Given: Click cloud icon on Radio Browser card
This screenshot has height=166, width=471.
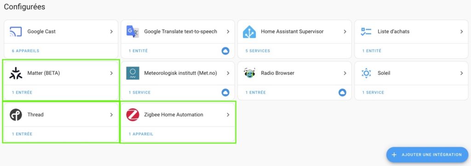Looking at the screenshot, I should click(342, 93).
